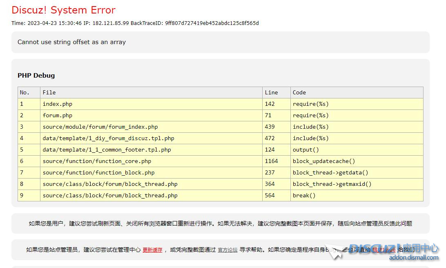This screenshot has height=268, width=446.
Task: Click the function_core.php file path
Action: [97, 161]
